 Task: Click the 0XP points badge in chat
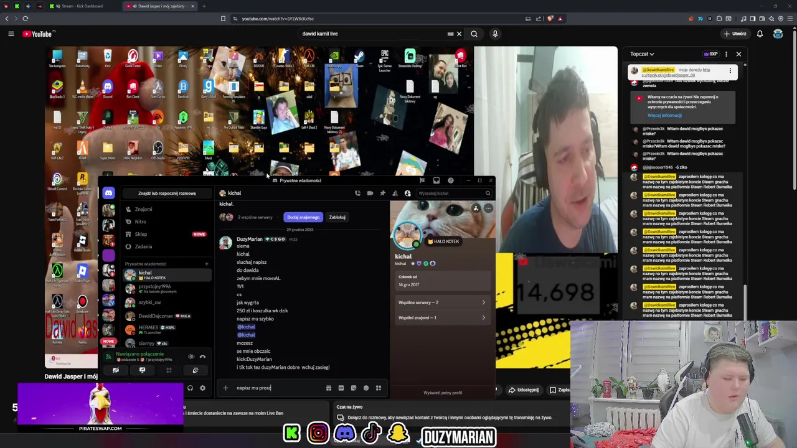[710, 54]
